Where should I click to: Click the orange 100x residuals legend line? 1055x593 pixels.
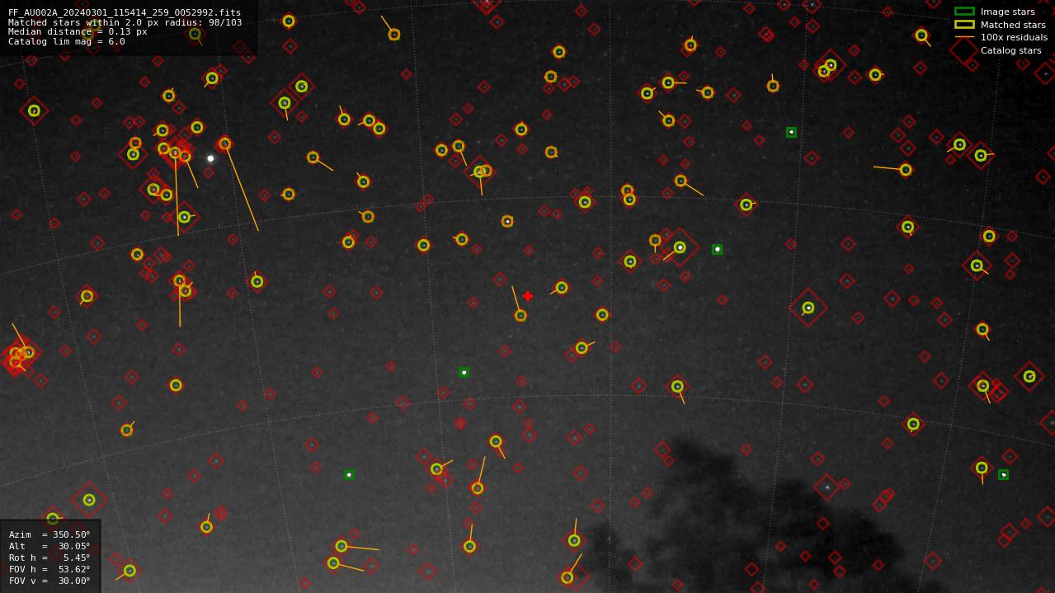click(x=964, y=37)
